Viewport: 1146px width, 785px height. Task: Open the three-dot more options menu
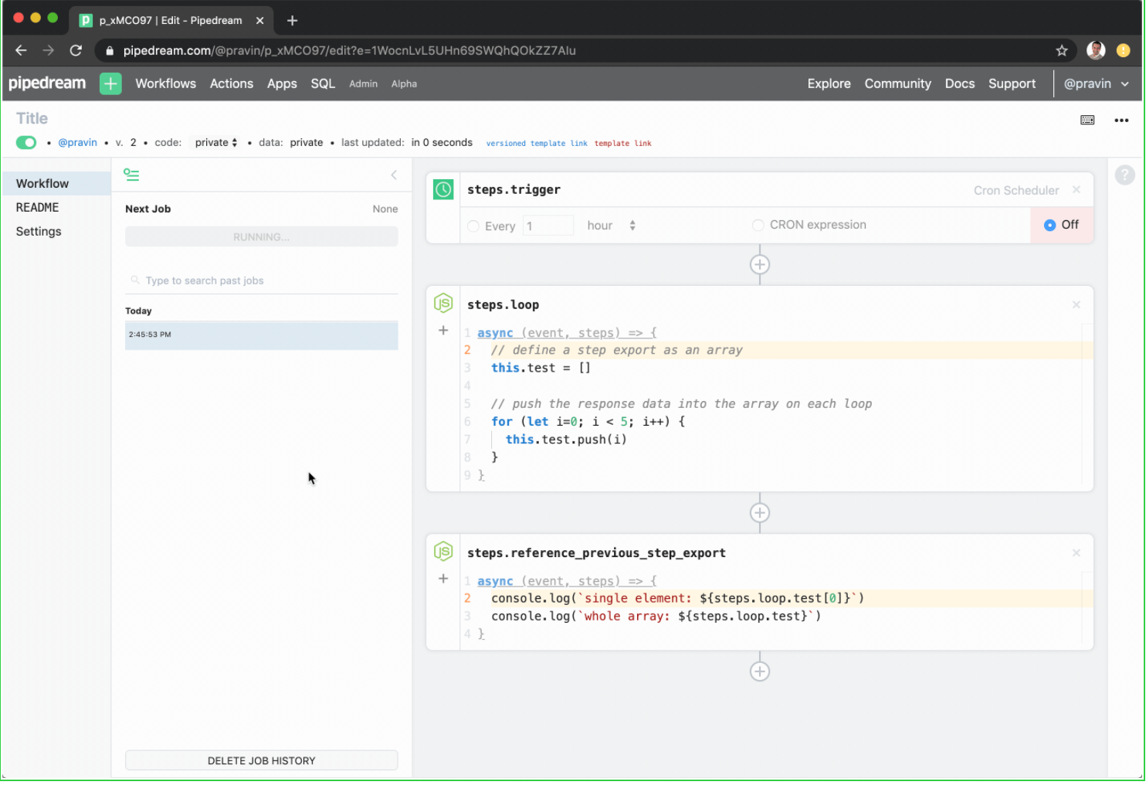click(1121, 120)
